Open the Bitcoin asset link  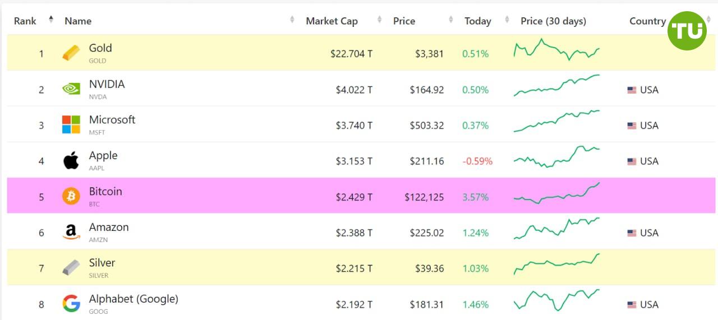(x=105, y=192)
